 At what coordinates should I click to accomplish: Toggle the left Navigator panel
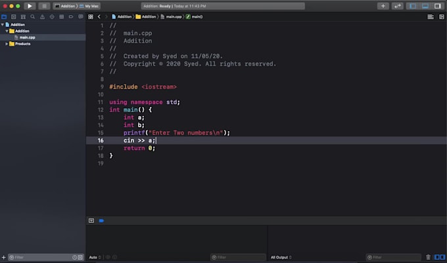tap(413, 6)
